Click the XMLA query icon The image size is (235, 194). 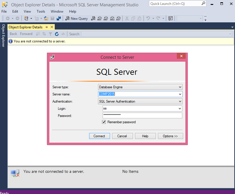point(112,18)
